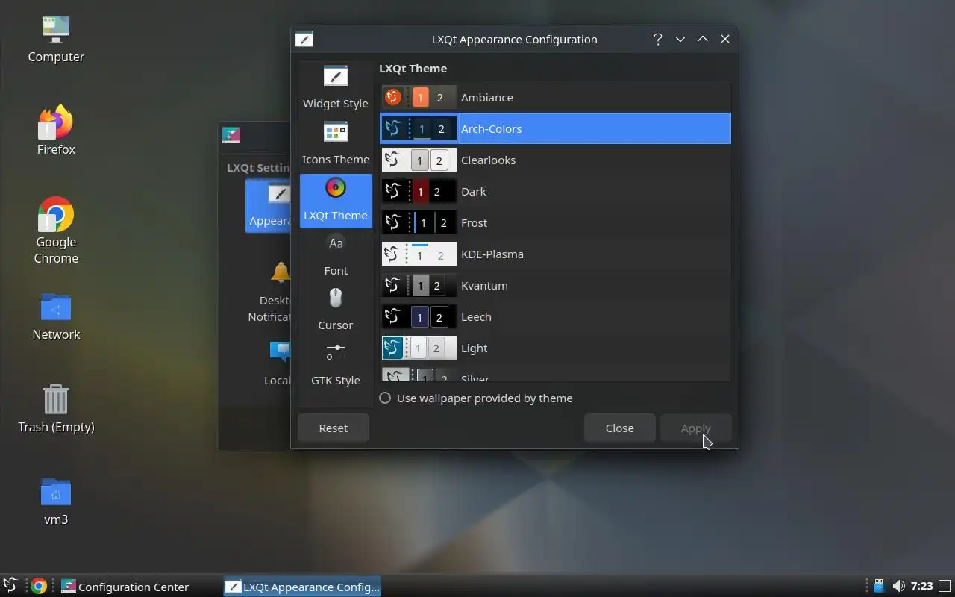Image resolution: width=955 pixels, height=597 pixels.
Task: Click the help question mark in title bar
Action: pyautogui.click(x=657, y=39)
